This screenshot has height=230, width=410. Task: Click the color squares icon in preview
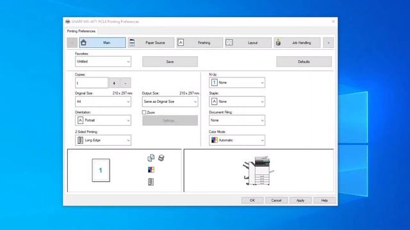[151, 170]
